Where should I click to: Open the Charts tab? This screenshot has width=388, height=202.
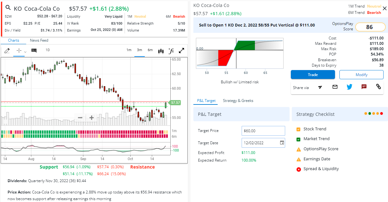click(14, 40)
